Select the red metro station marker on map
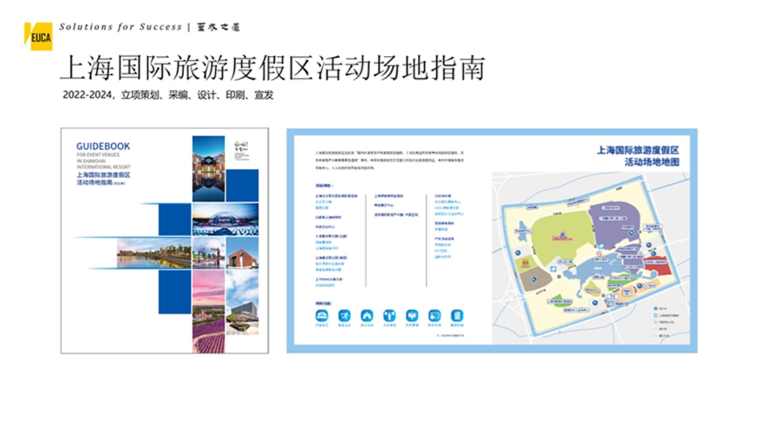Image resolution: width=762 pixels, height=428 pixels. pyautogui.click(x=598, y=253)
